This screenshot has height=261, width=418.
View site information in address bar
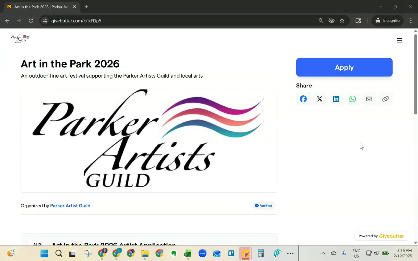pyautogui.click(x=45, y=21)
